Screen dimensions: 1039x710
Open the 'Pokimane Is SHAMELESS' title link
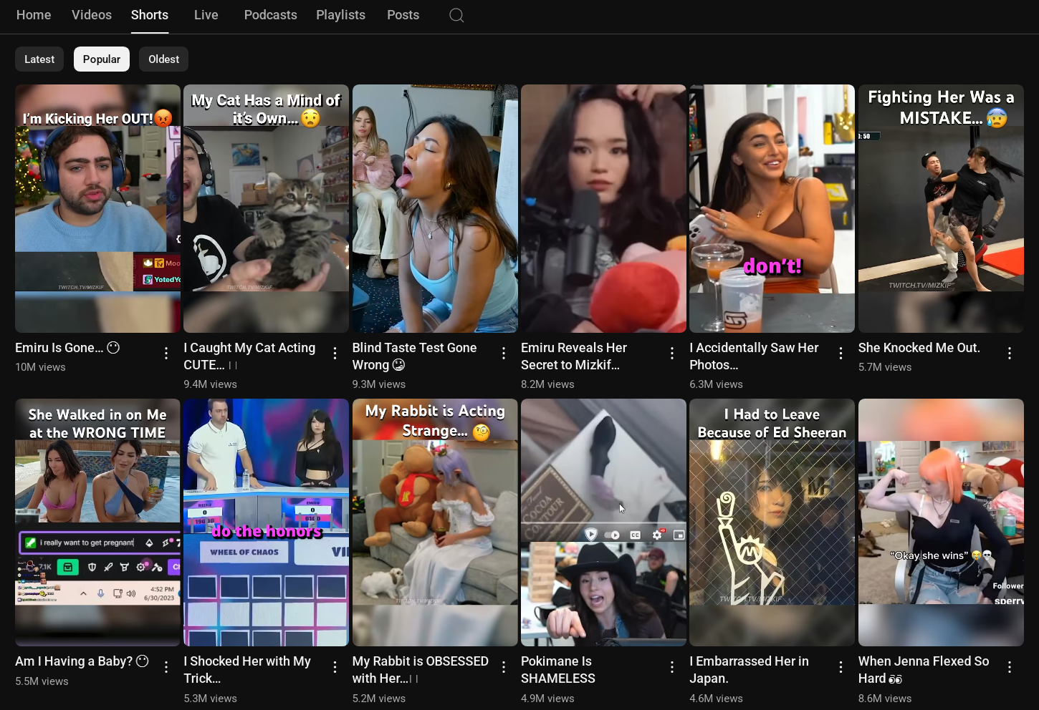pos(558,670)
